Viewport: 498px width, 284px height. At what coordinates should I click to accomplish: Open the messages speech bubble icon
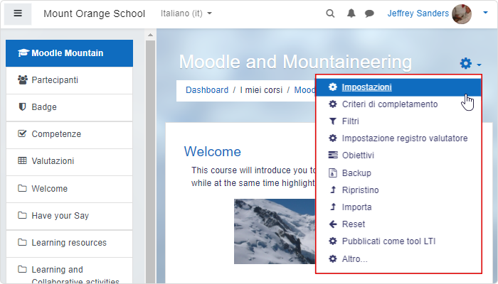[369, 13]
